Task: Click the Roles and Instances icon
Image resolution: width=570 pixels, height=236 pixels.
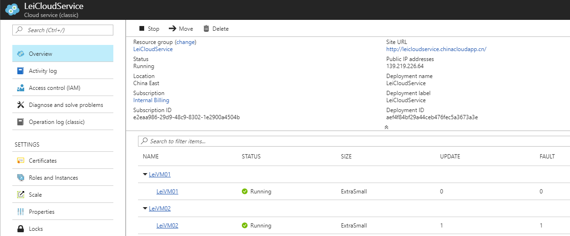Action: pos(20,178)
